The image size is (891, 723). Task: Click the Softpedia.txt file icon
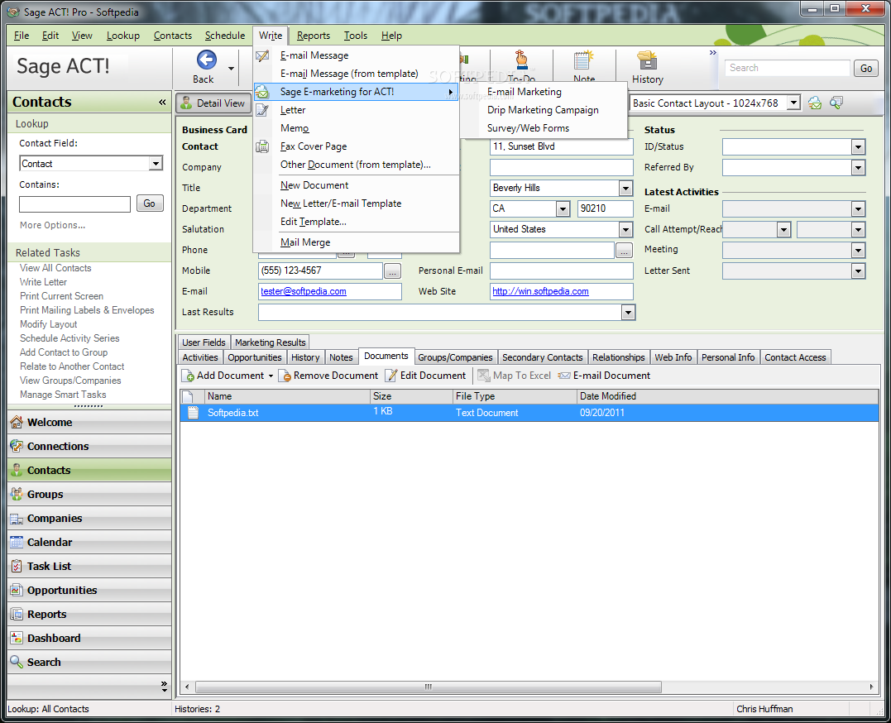pos(194,413)
